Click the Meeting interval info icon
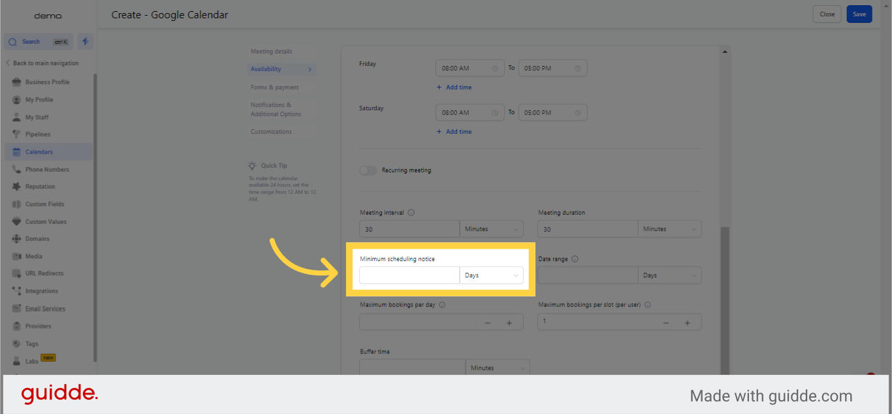The image size is (892, 414). [411, 213]
